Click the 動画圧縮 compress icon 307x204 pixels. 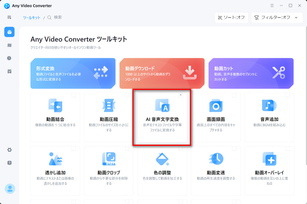tap(109, 105)
